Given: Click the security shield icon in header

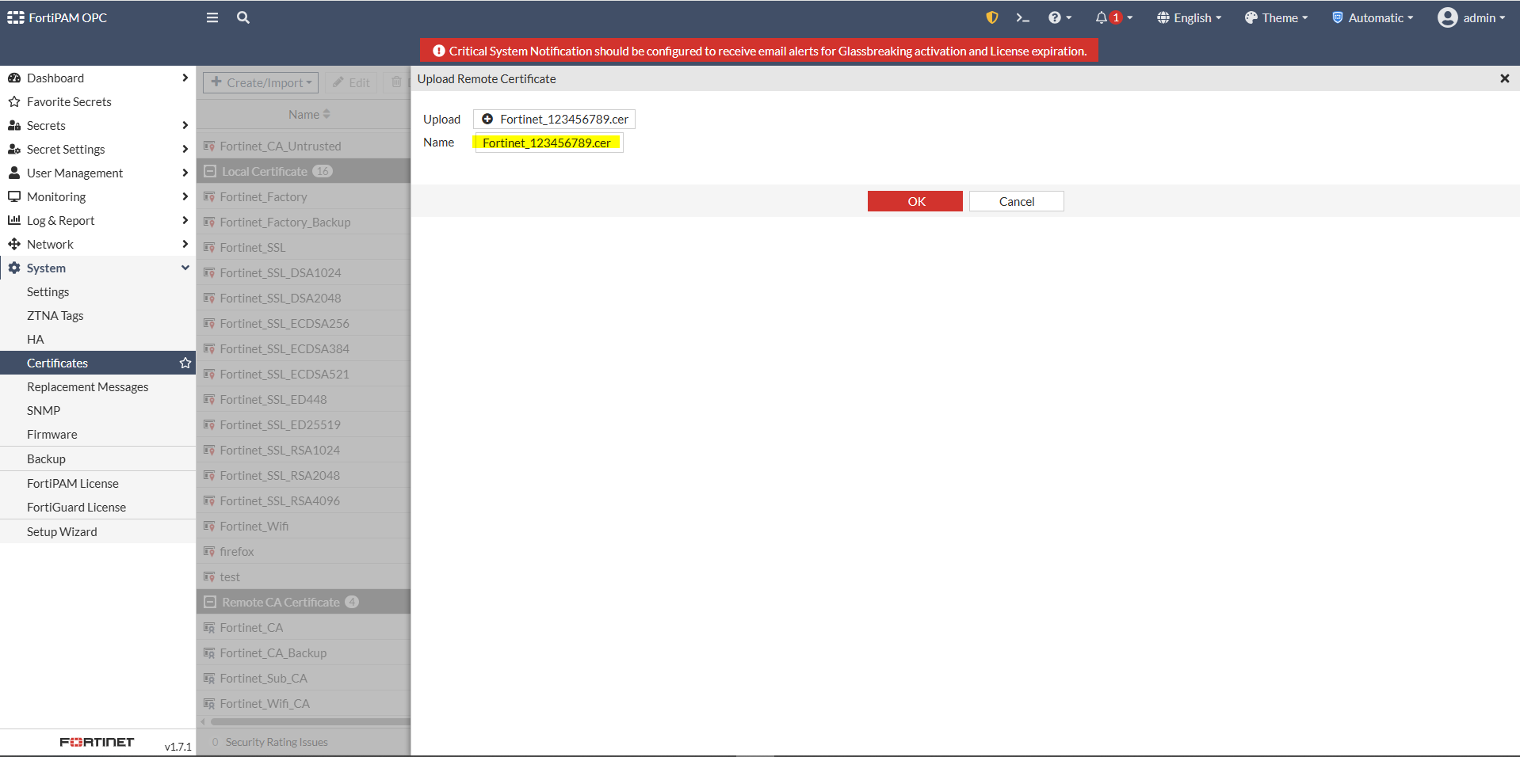Looking at the screenshot, I should 991,17.
